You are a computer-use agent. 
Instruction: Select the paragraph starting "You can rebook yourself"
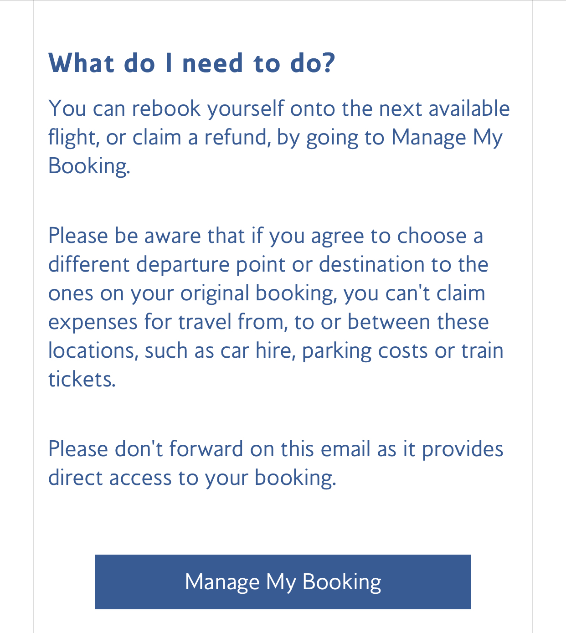click(x=279, y=137)
